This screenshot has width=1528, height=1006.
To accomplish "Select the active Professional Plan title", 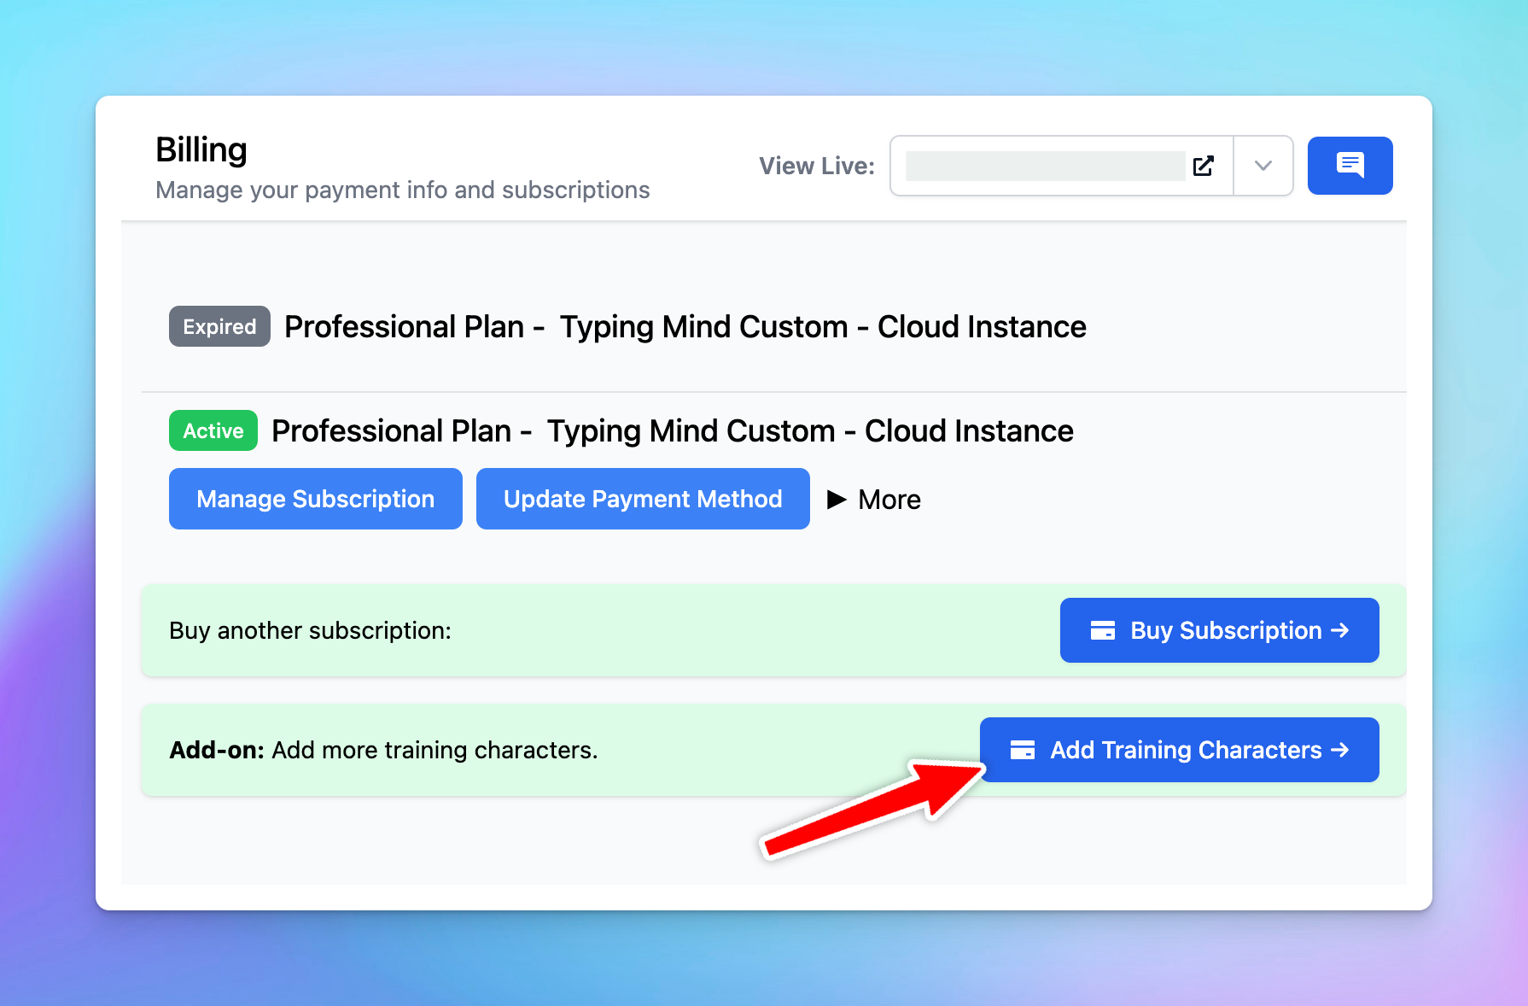I will click(673, 430).
